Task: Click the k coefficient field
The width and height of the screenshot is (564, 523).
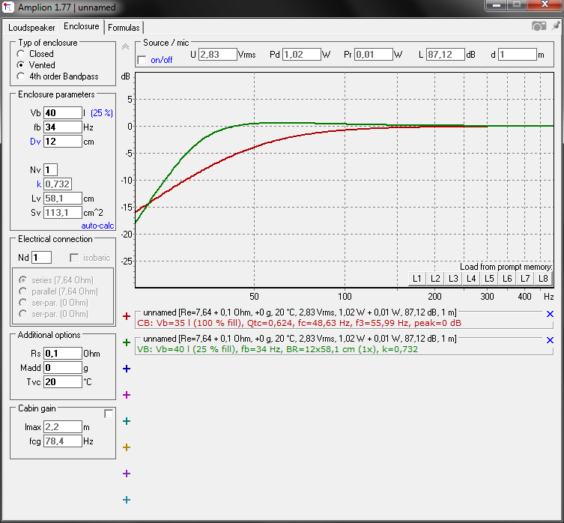Action: coord(58,184)
